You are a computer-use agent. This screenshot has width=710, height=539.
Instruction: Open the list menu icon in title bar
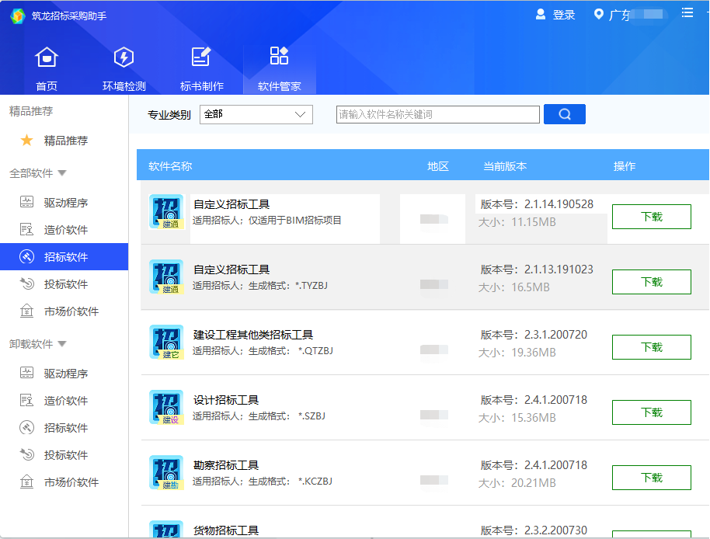(687, 12)
